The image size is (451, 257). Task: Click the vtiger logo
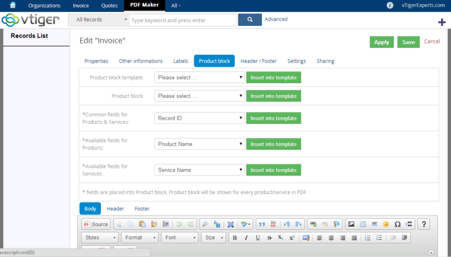tap(30, 20)
